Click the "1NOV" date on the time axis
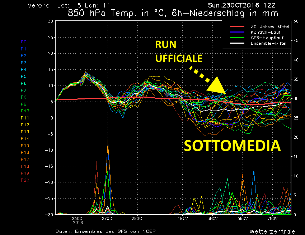Image resolution: width=305 pixels, height=235 pixels. 183,219
